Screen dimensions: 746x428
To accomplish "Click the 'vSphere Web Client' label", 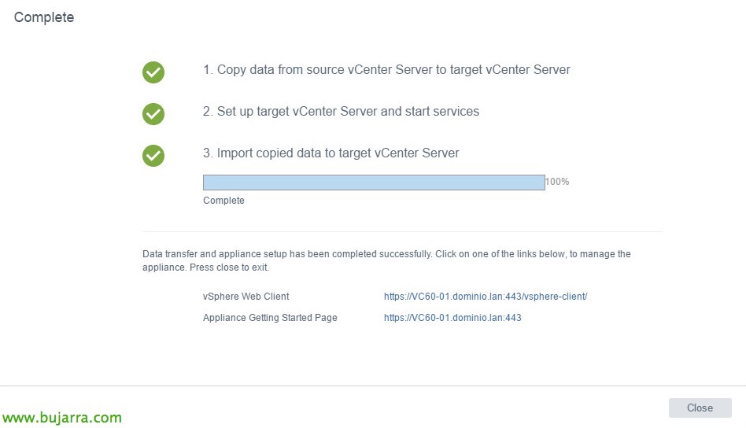I will tap(246, 297).
